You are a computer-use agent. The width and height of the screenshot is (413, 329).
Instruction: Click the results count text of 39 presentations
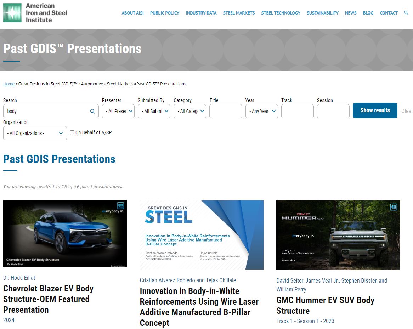[x=63, y=186]
